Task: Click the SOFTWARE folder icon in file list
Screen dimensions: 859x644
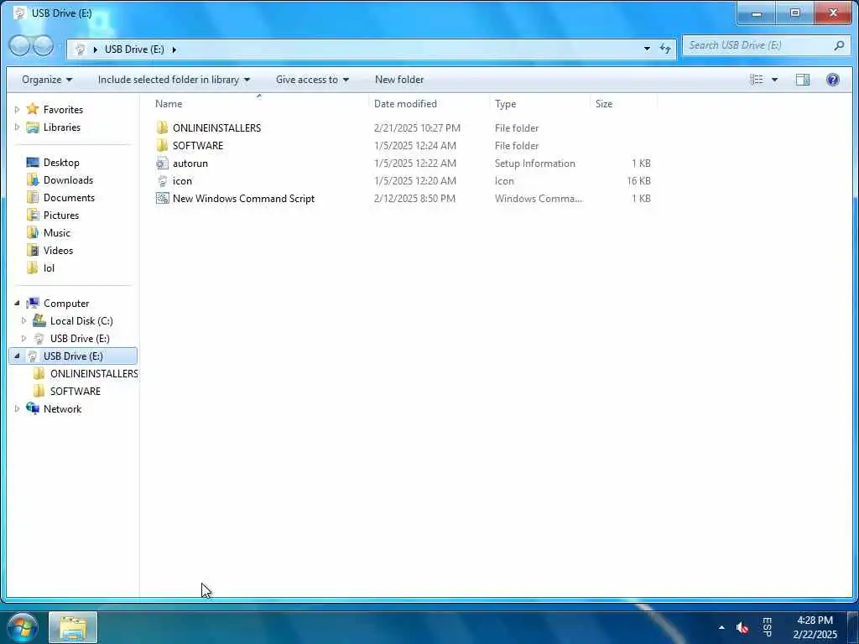Action: pos(162,146)
